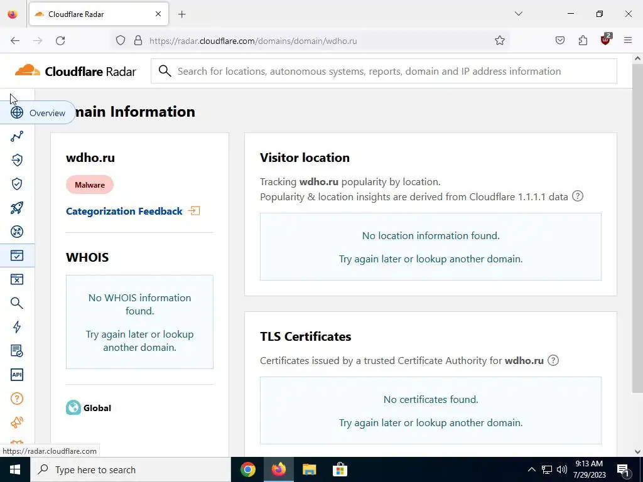Screen dimensions: 643x482
Task: Click the WHOIS heading
Action: click(87, 257)
